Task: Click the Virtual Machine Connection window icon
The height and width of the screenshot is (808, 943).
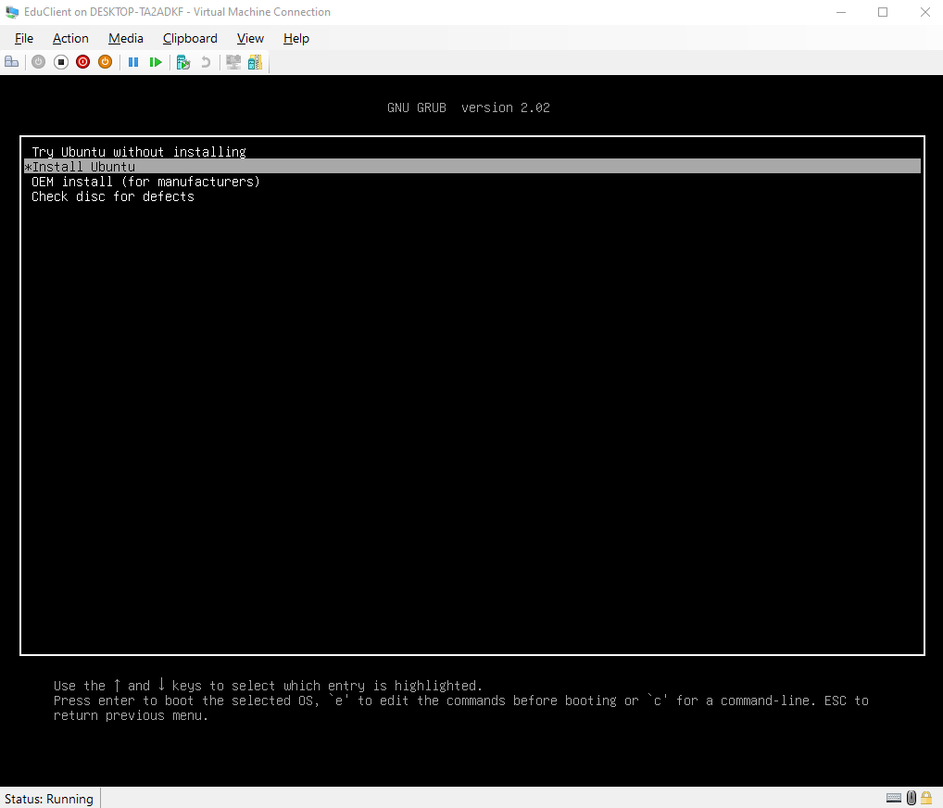Action: click(12, 12)
